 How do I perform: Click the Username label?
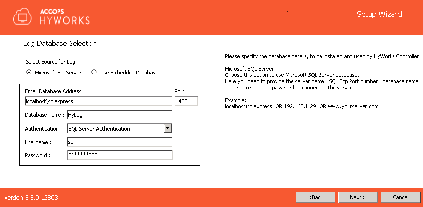38,142
